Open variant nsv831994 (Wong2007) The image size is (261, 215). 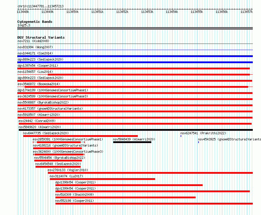click(35, 47)
